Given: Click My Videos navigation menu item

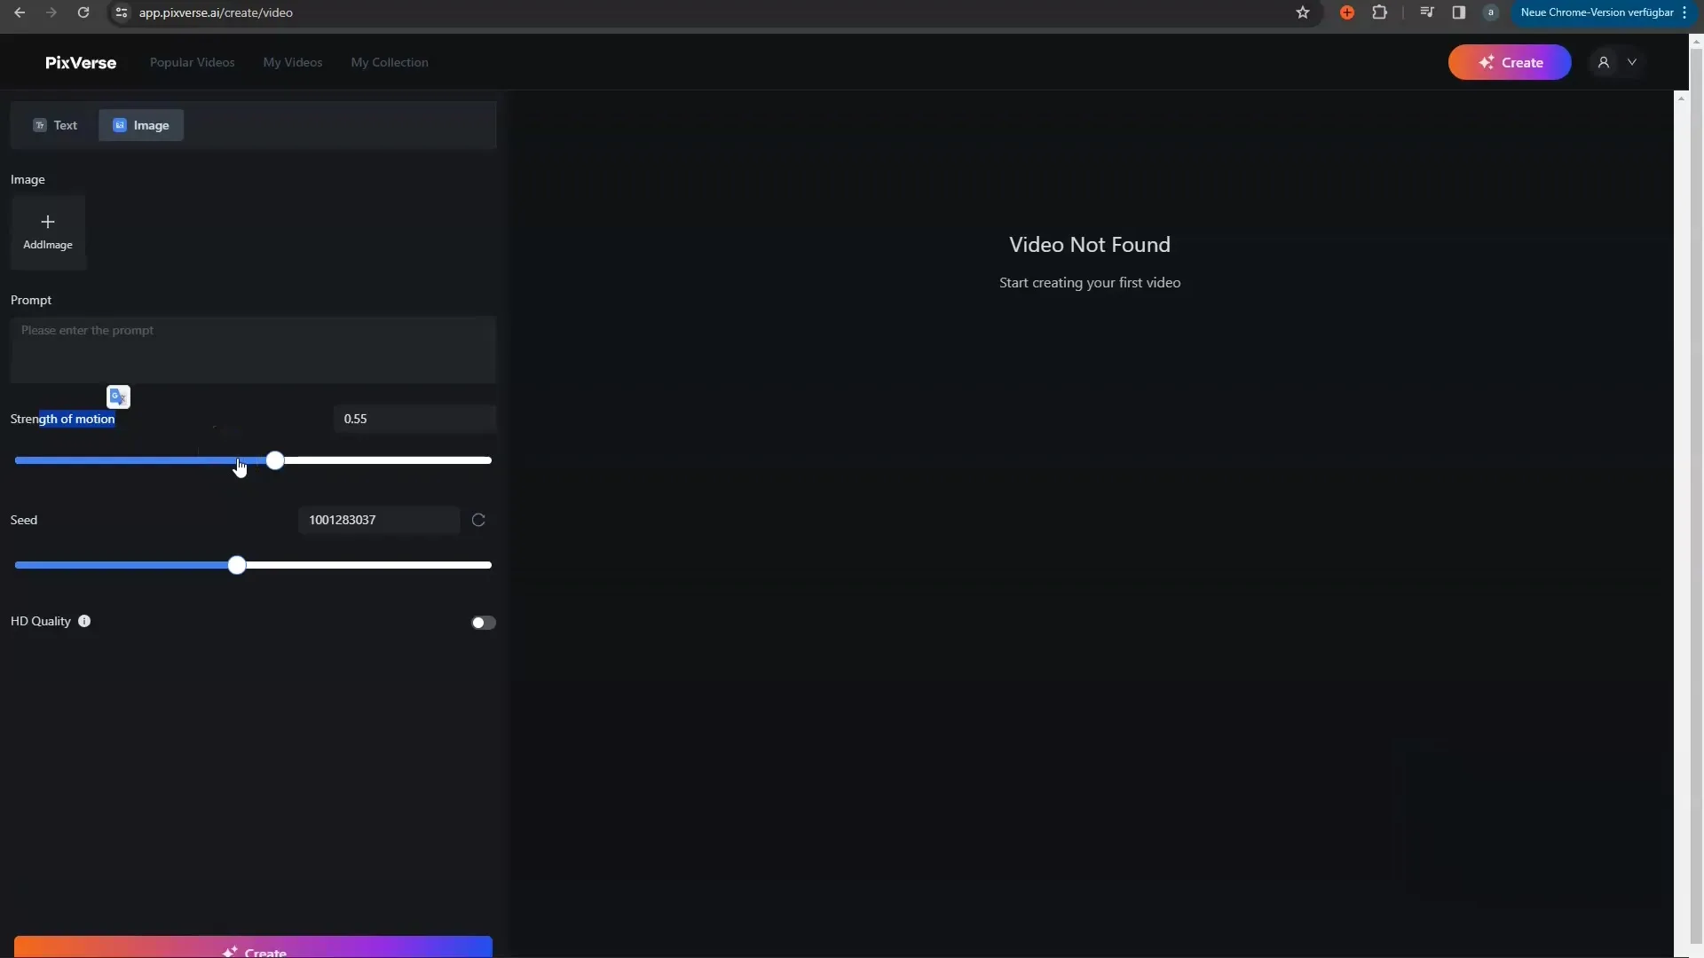Looking at the screenshot, I should (293, 61).
